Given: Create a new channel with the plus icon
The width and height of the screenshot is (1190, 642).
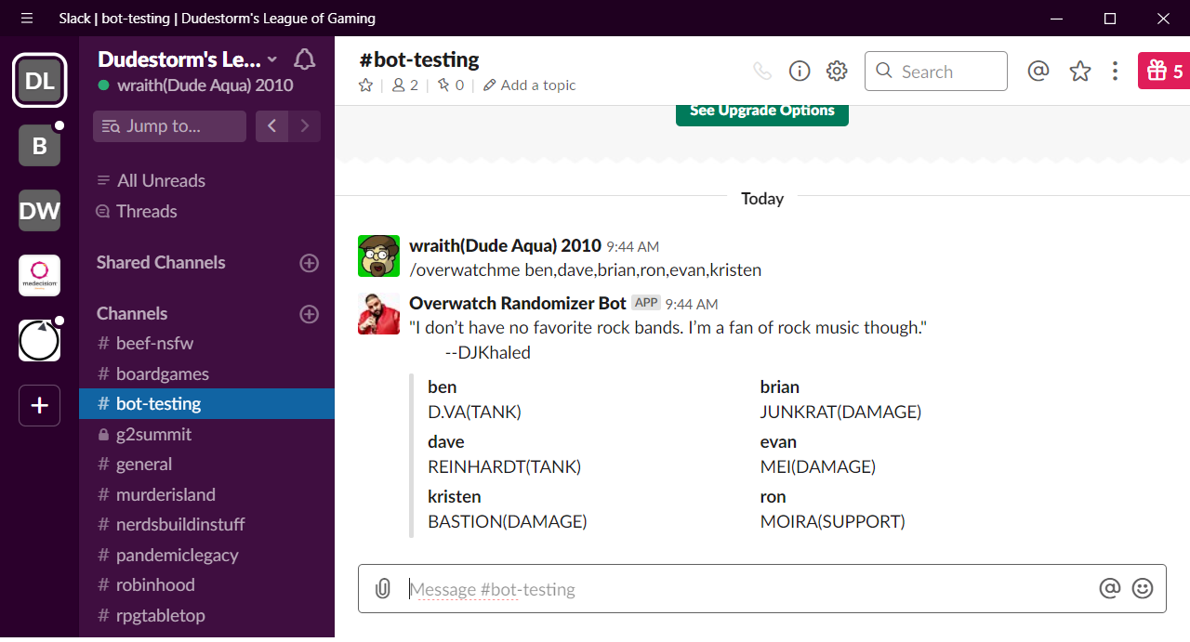Looking at the screenshot, I should 308,314.
